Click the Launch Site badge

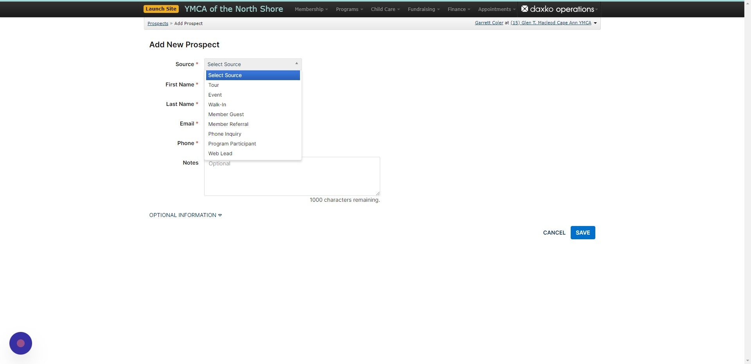click(x=161, y=8)
